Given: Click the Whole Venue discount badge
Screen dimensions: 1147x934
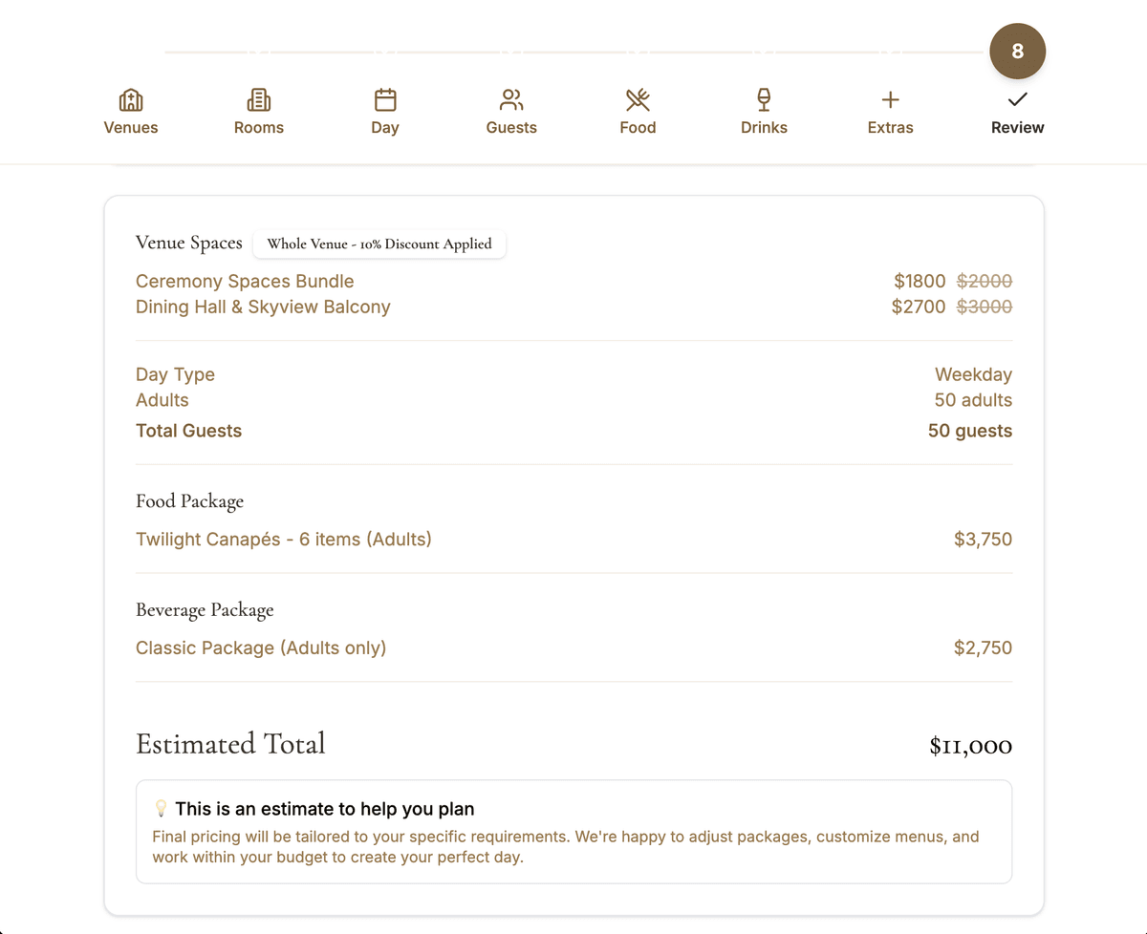Looking at the screenshot, I should pyautogui.click(x=379, y=244).
